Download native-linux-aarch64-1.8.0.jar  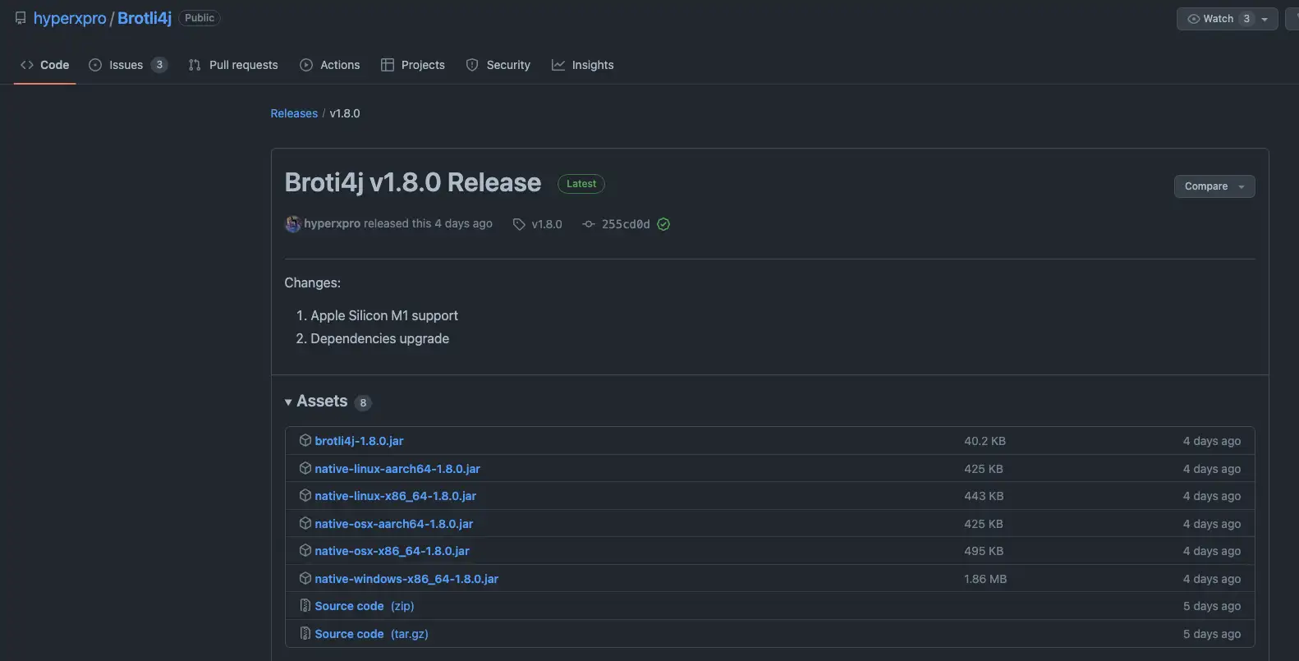click(397, 469)
